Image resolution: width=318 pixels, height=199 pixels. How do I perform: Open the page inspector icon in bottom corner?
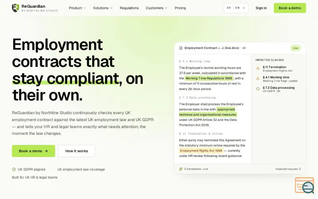pyautogui.click(x=304, y=185)
